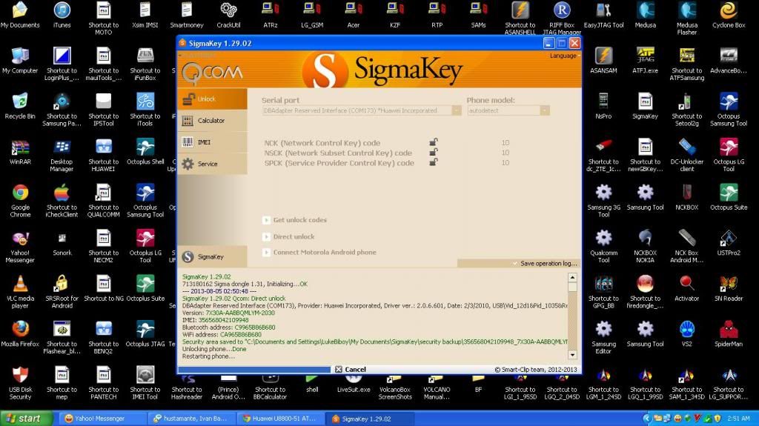This screenshot has width=759, height=426.
Task: Click Direct unlock
Action: tap(294, 237)
